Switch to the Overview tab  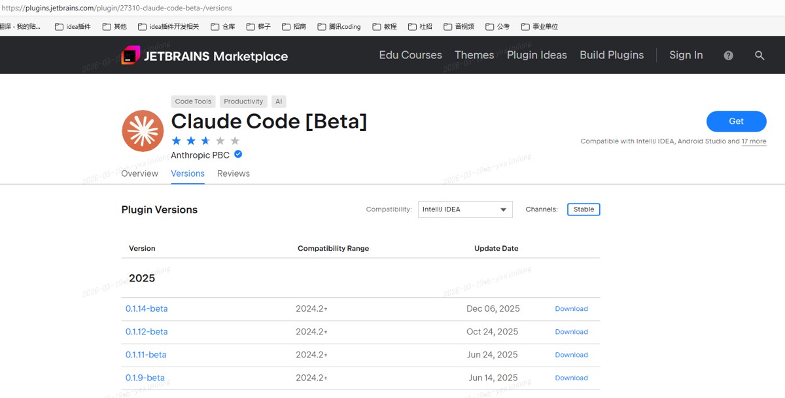[x=139, y=173]
